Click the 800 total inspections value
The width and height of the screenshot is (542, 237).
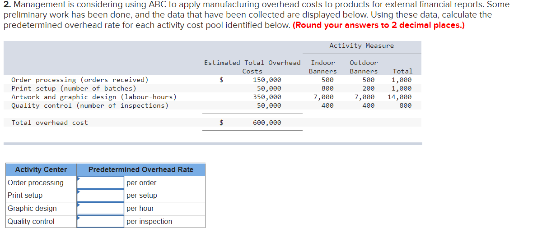406,105
